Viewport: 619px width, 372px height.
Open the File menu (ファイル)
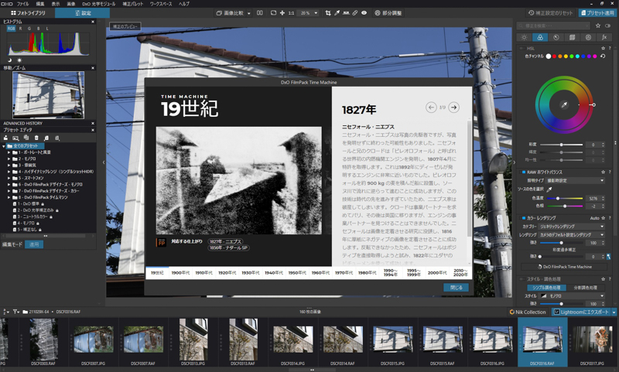[22, 4]
